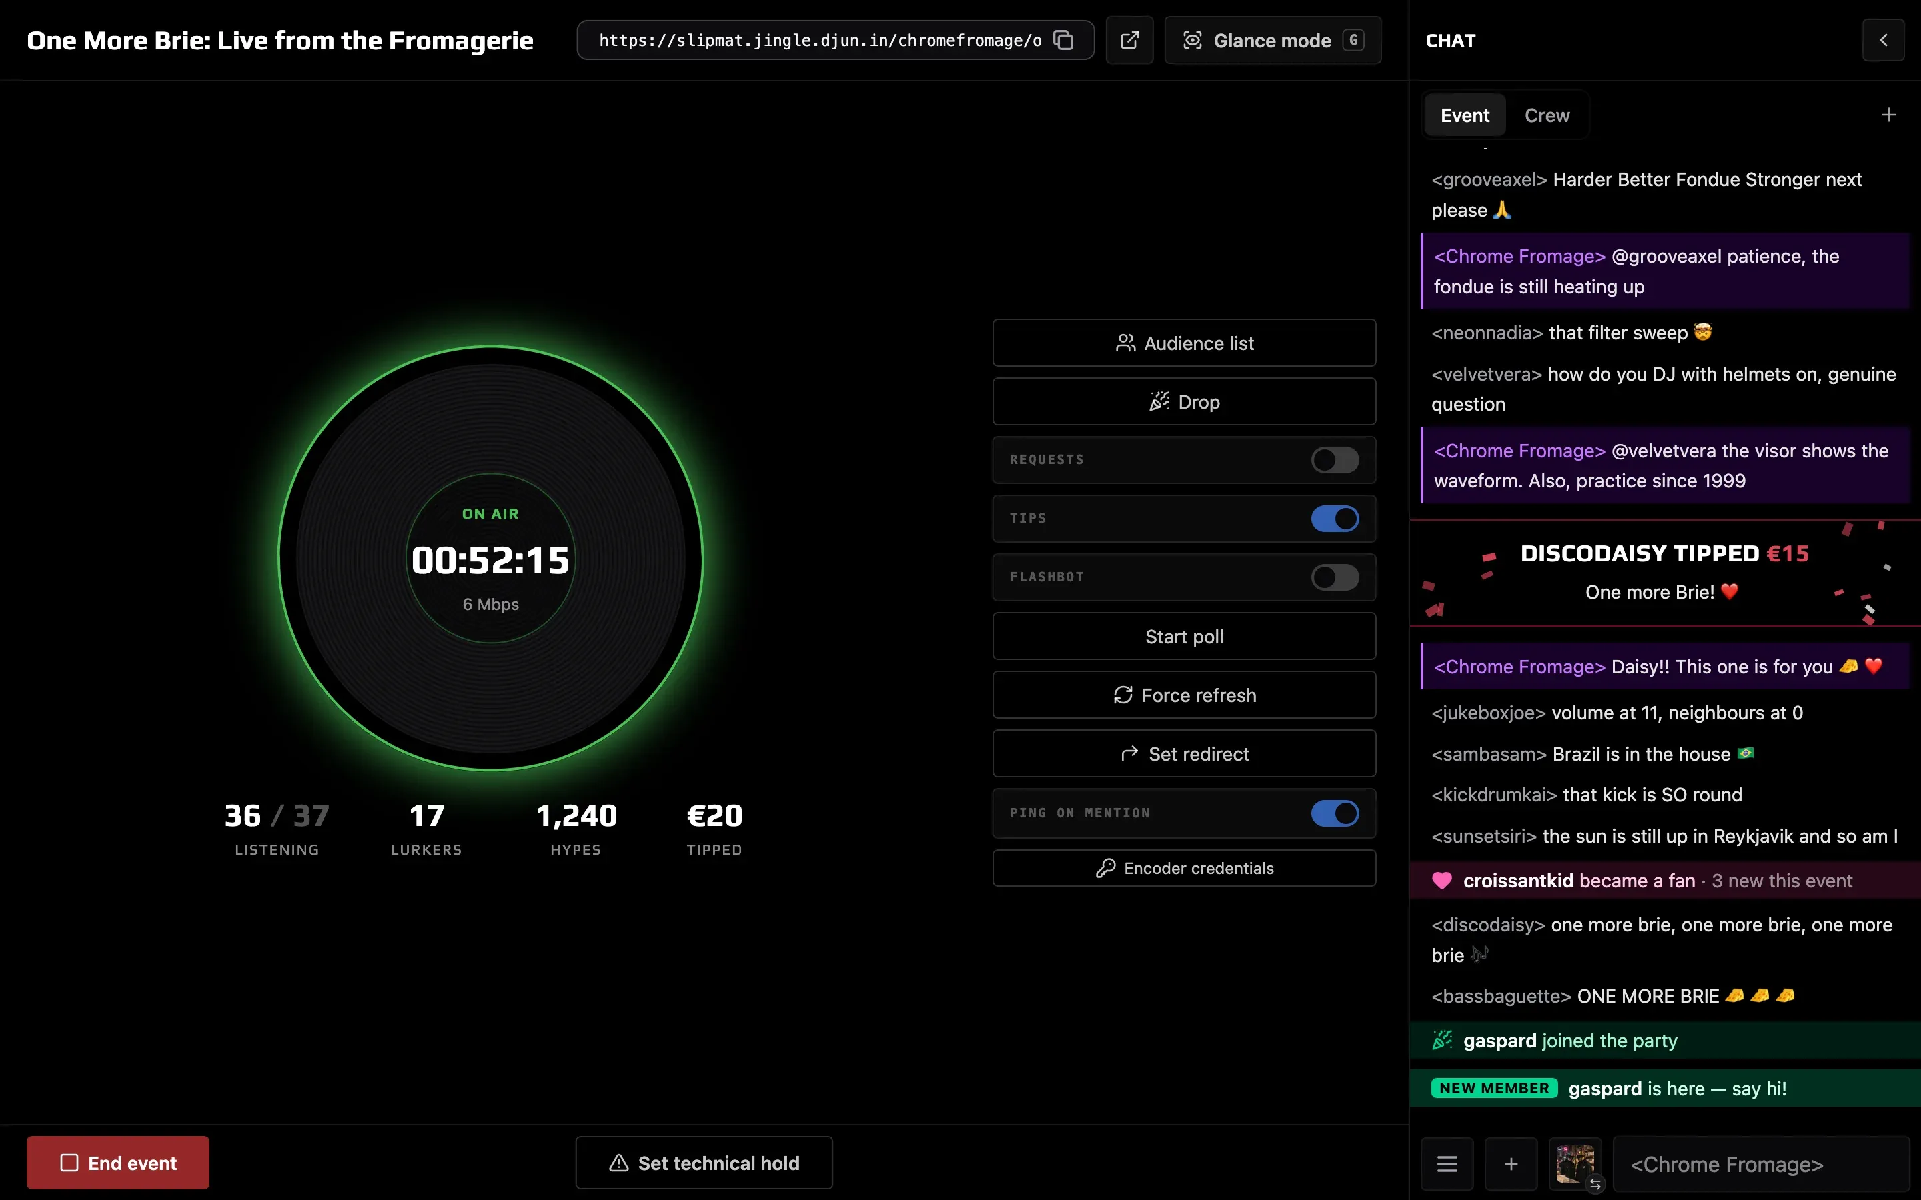Switch to the Crew chat tab
Image resolution: width=1921 pixels, height=1200 pixels.
click(x=1546, y=116)
